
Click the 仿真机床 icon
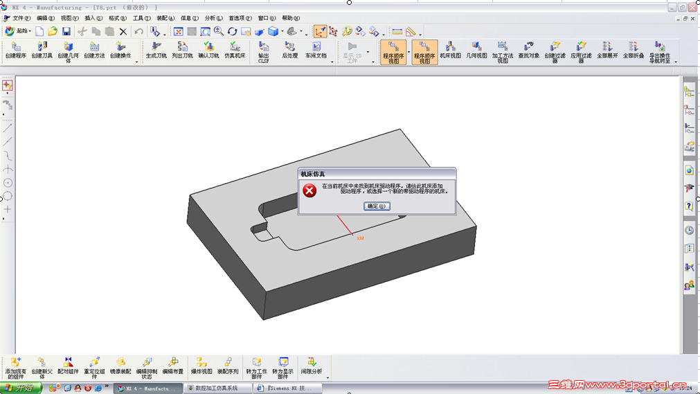(x=235, y=50)
